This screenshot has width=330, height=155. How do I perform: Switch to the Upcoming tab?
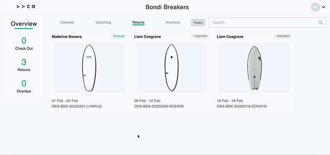[103, 22]
